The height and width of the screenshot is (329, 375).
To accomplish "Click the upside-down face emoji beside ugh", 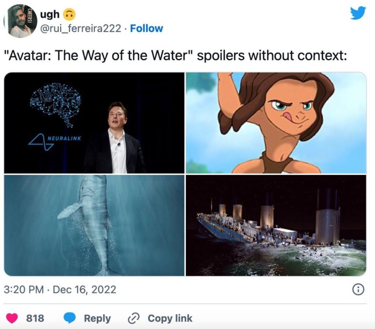I will [70, 15].
